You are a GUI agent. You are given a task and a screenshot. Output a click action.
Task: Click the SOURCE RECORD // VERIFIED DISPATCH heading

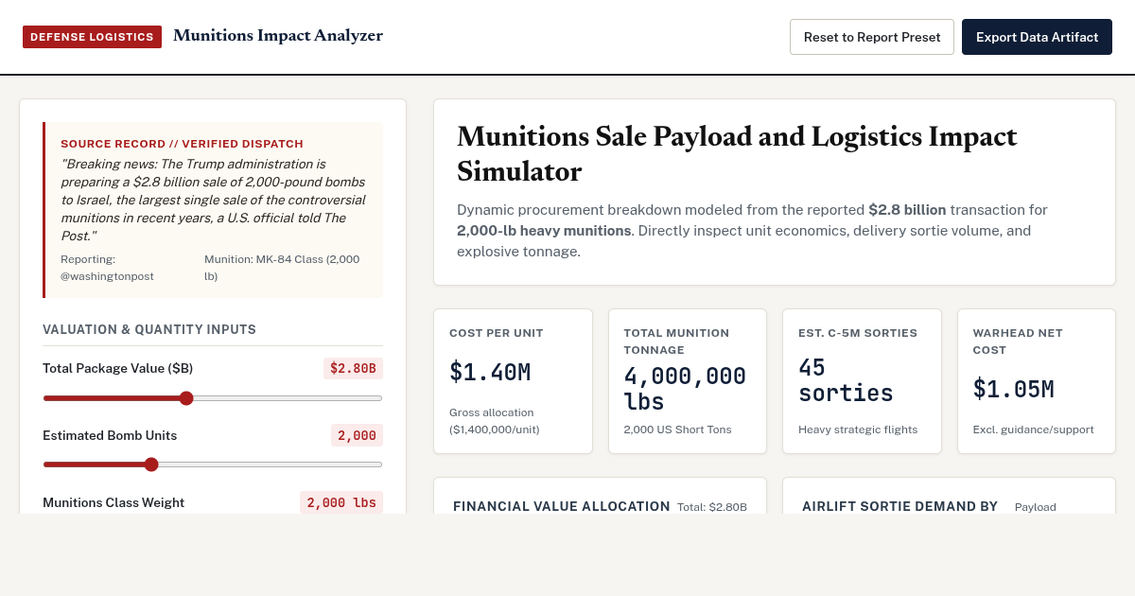point(182,144)
